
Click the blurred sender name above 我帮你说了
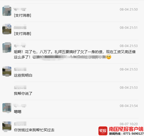coord(20,87)
